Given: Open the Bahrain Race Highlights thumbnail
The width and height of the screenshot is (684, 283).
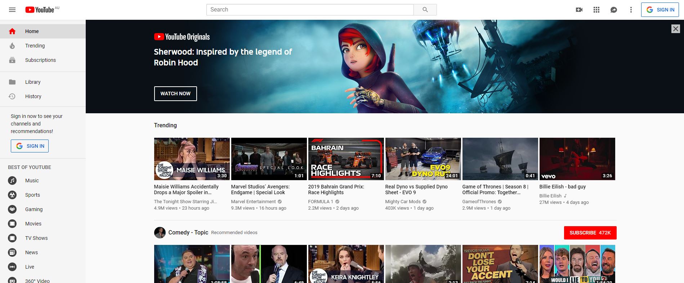Looking at the screenshot, I should (x=346, y=159).
